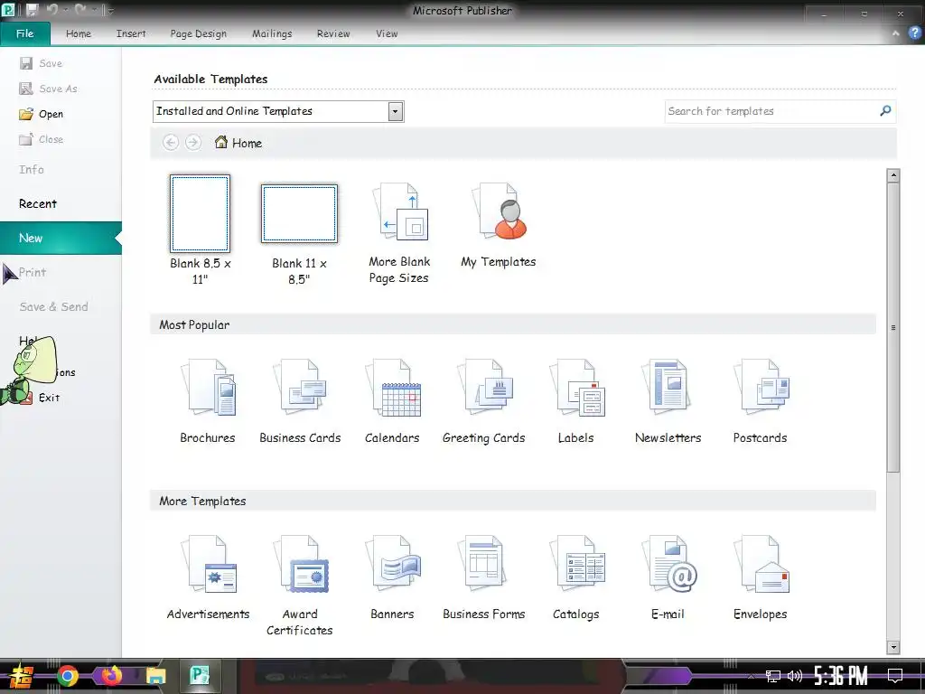The image size is (925, 694).
Task: Open the Brochures template category
Action: (x=208, y=401)
